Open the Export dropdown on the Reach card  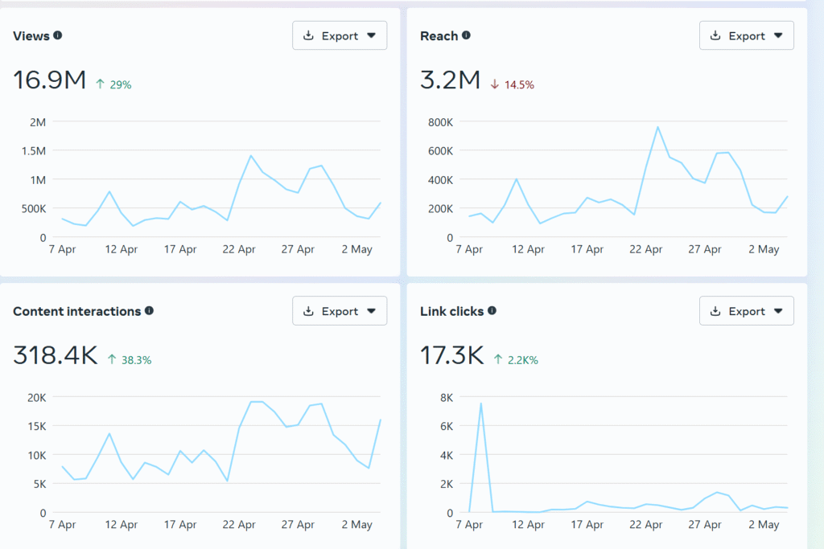point(778,35)
